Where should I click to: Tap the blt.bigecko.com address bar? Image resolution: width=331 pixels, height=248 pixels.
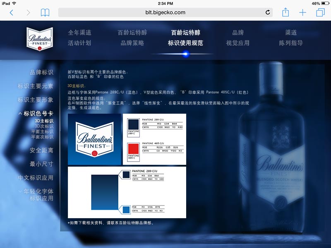pyautogui.click(x=165, y=12)
